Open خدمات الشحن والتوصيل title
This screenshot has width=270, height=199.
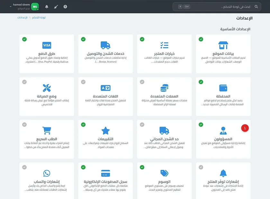(x=105, y=54)
